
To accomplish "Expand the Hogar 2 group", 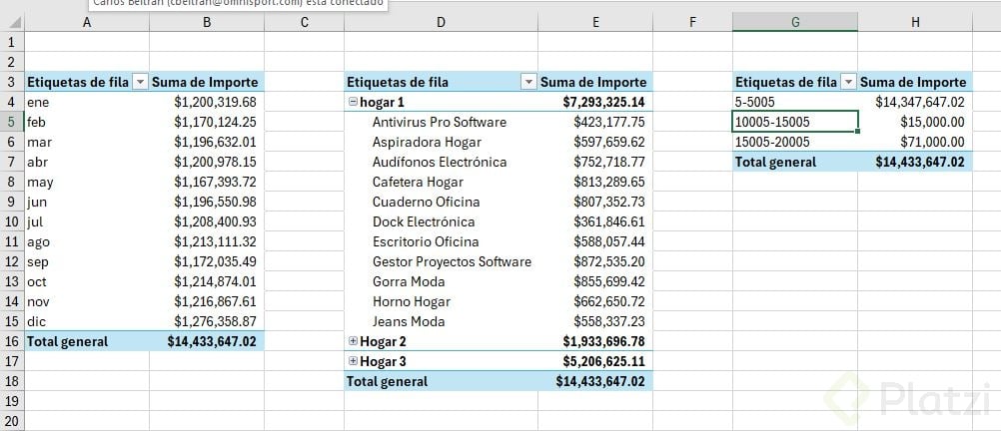I will (353, 341).
